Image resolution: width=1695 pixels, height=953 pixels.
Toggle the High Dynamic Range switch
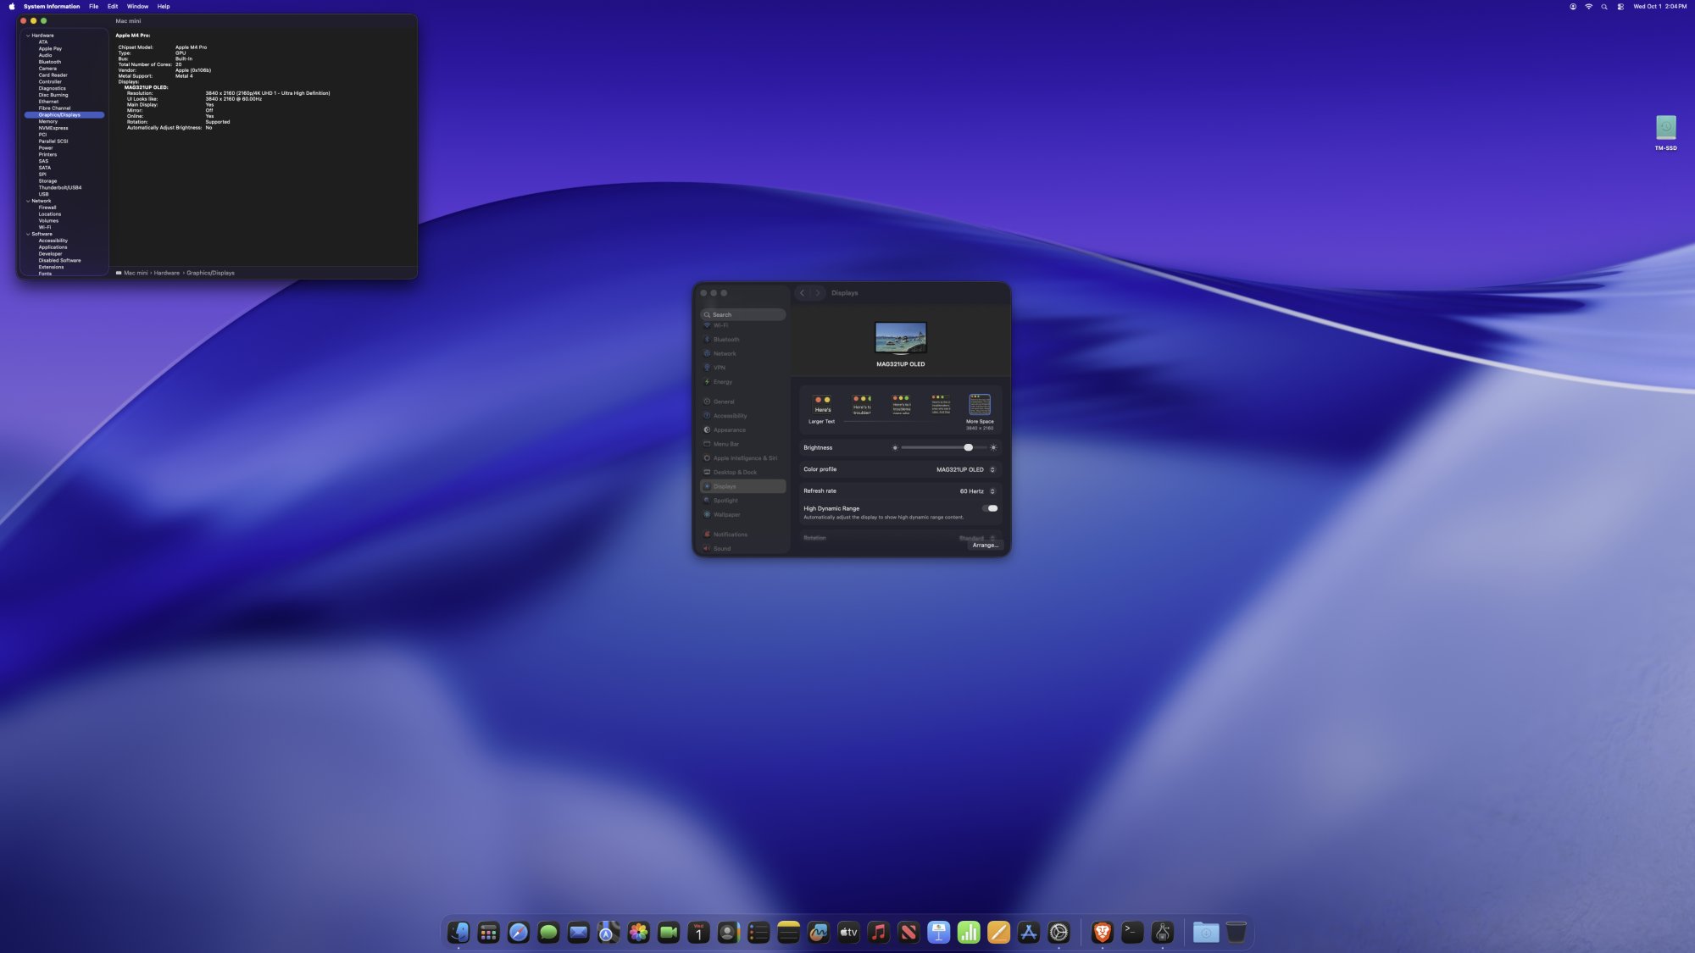pyautogui.click(x=990, y=508)
